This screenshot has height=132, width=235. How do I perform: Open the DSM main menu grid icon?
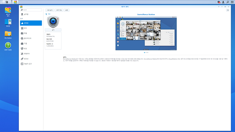7,2
